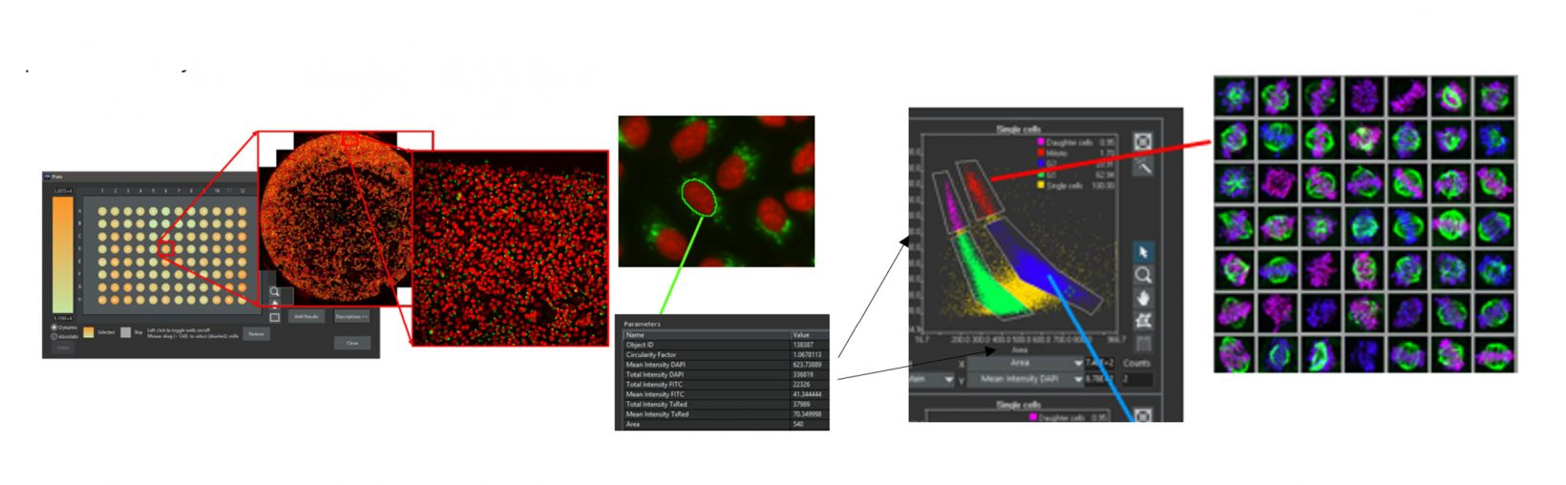Select the arrow pointer tool beside scatter plot
The image size is (1566, 485).
(1142, 252)
